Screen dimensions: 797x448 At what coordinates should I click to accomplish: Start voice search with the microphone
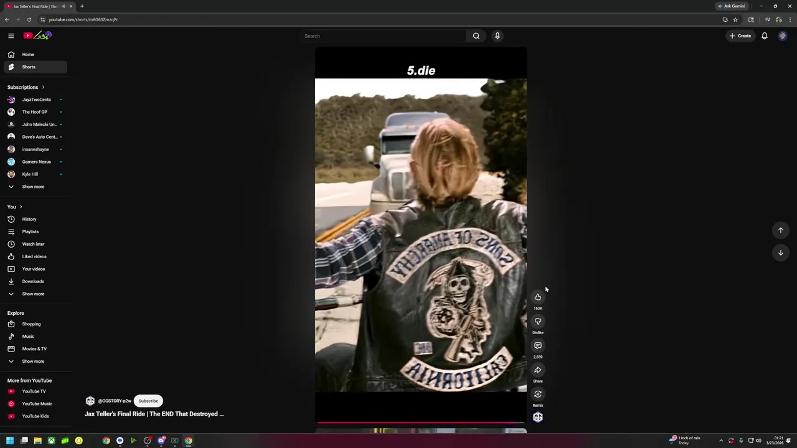[497, 36]
